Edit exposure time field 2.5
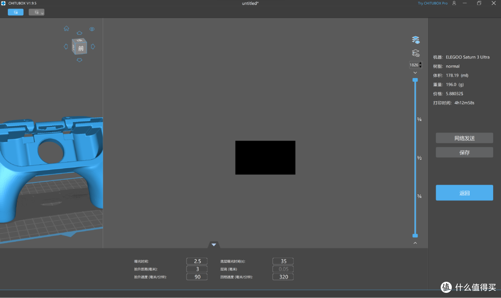501x298 pixels. pyautogui.click(x=197, y=261)
